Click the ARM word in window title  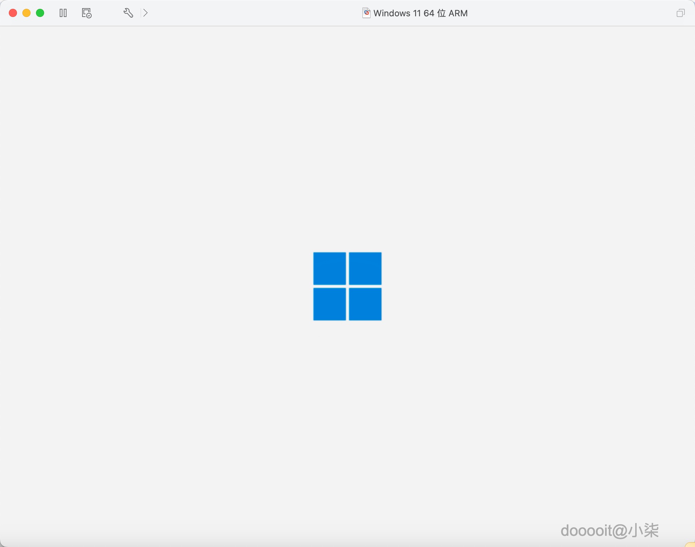click(458, 13)
